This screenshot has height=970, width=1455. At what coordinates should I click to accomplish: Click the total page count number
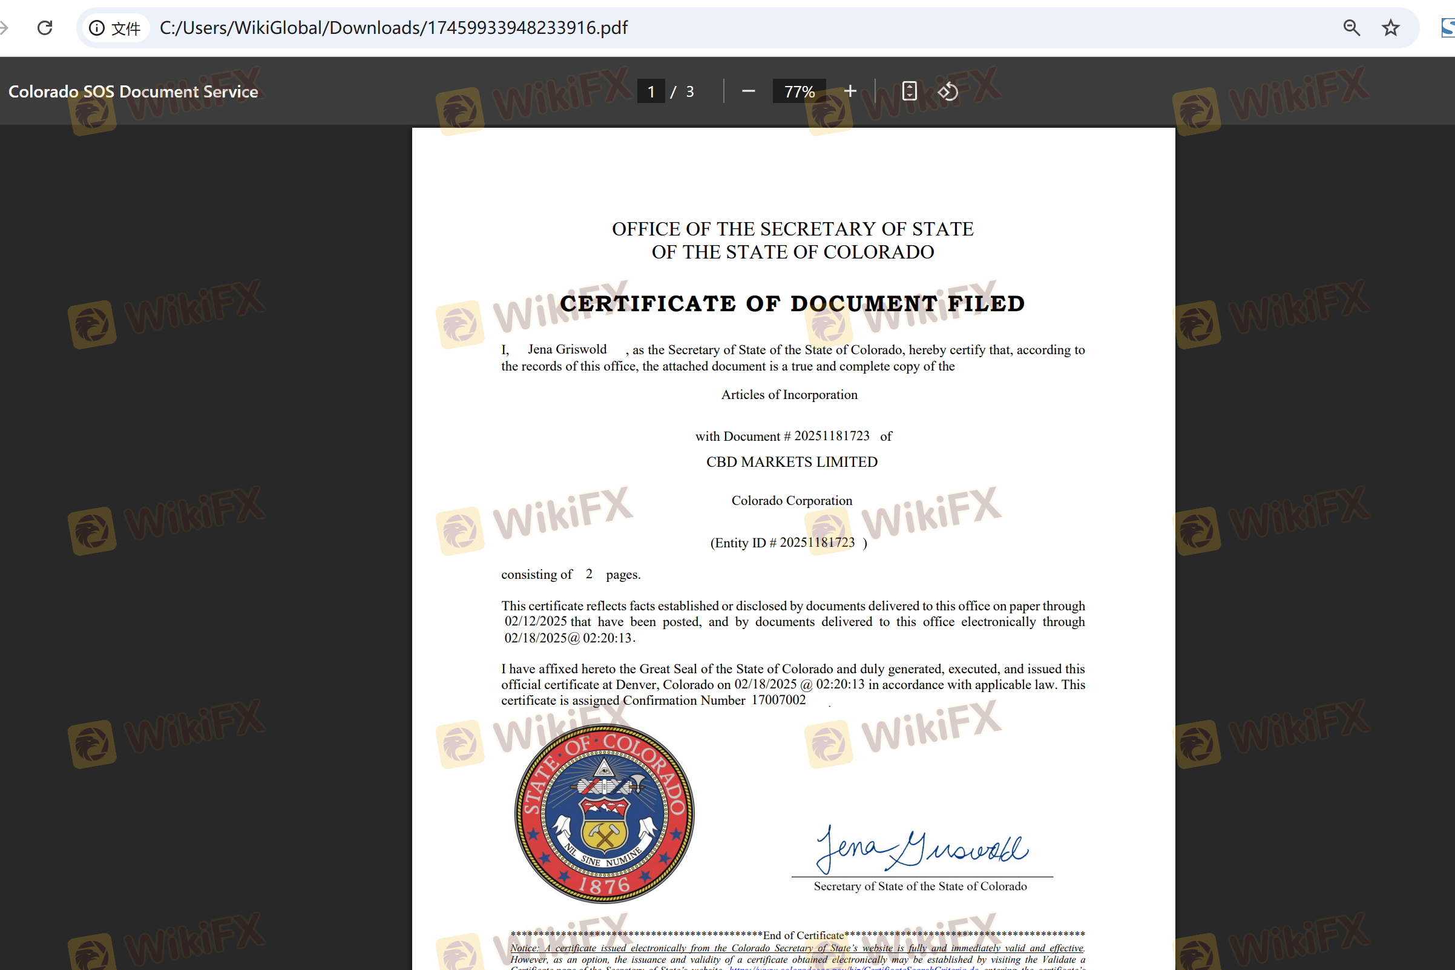690,91
